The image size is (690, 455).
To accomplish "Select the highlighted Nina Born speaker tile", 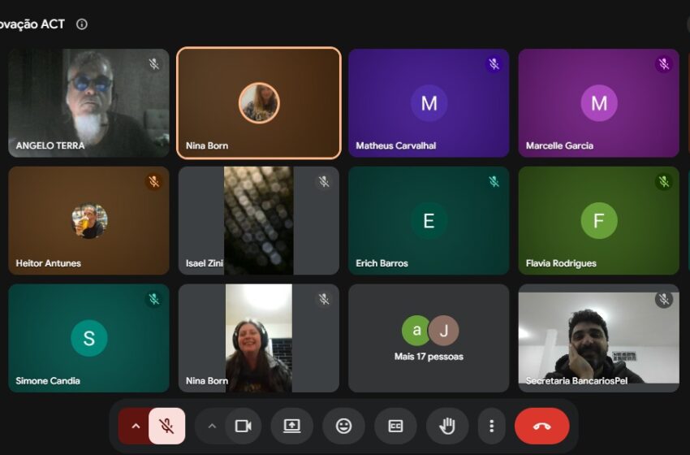I will [259, 102].
